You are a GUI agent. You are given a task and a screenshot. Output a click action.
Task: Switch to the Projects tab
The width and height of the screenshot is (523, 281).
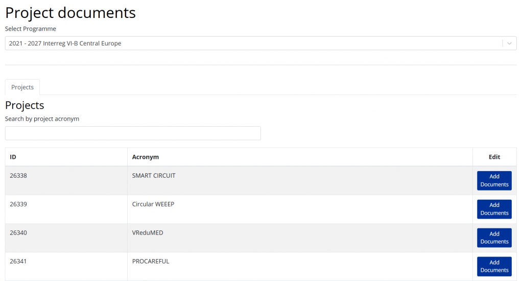click(22, 87)
